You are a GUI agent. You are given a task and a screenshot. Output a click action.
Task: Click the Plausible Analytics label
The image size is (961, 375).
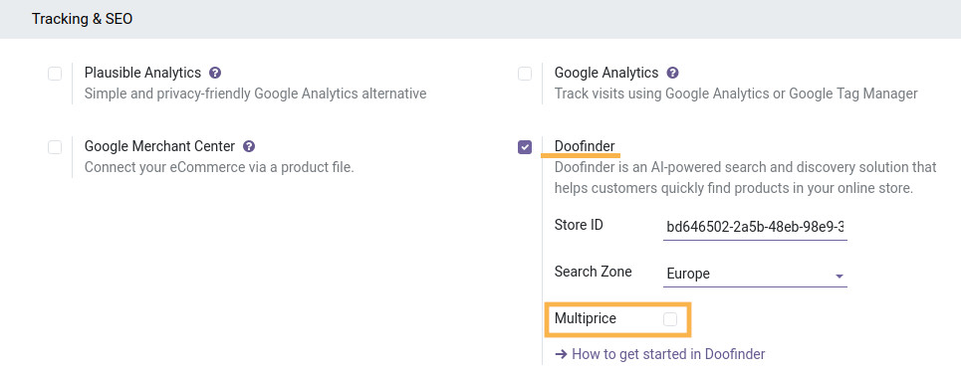142,73
